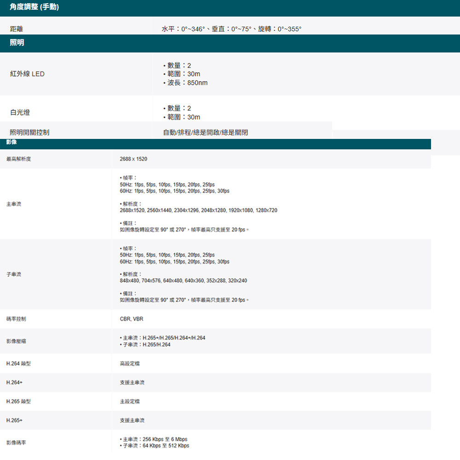Select the 主串流 row label
Viewport: 460px width, 460px height.
(x=13, y=204)
